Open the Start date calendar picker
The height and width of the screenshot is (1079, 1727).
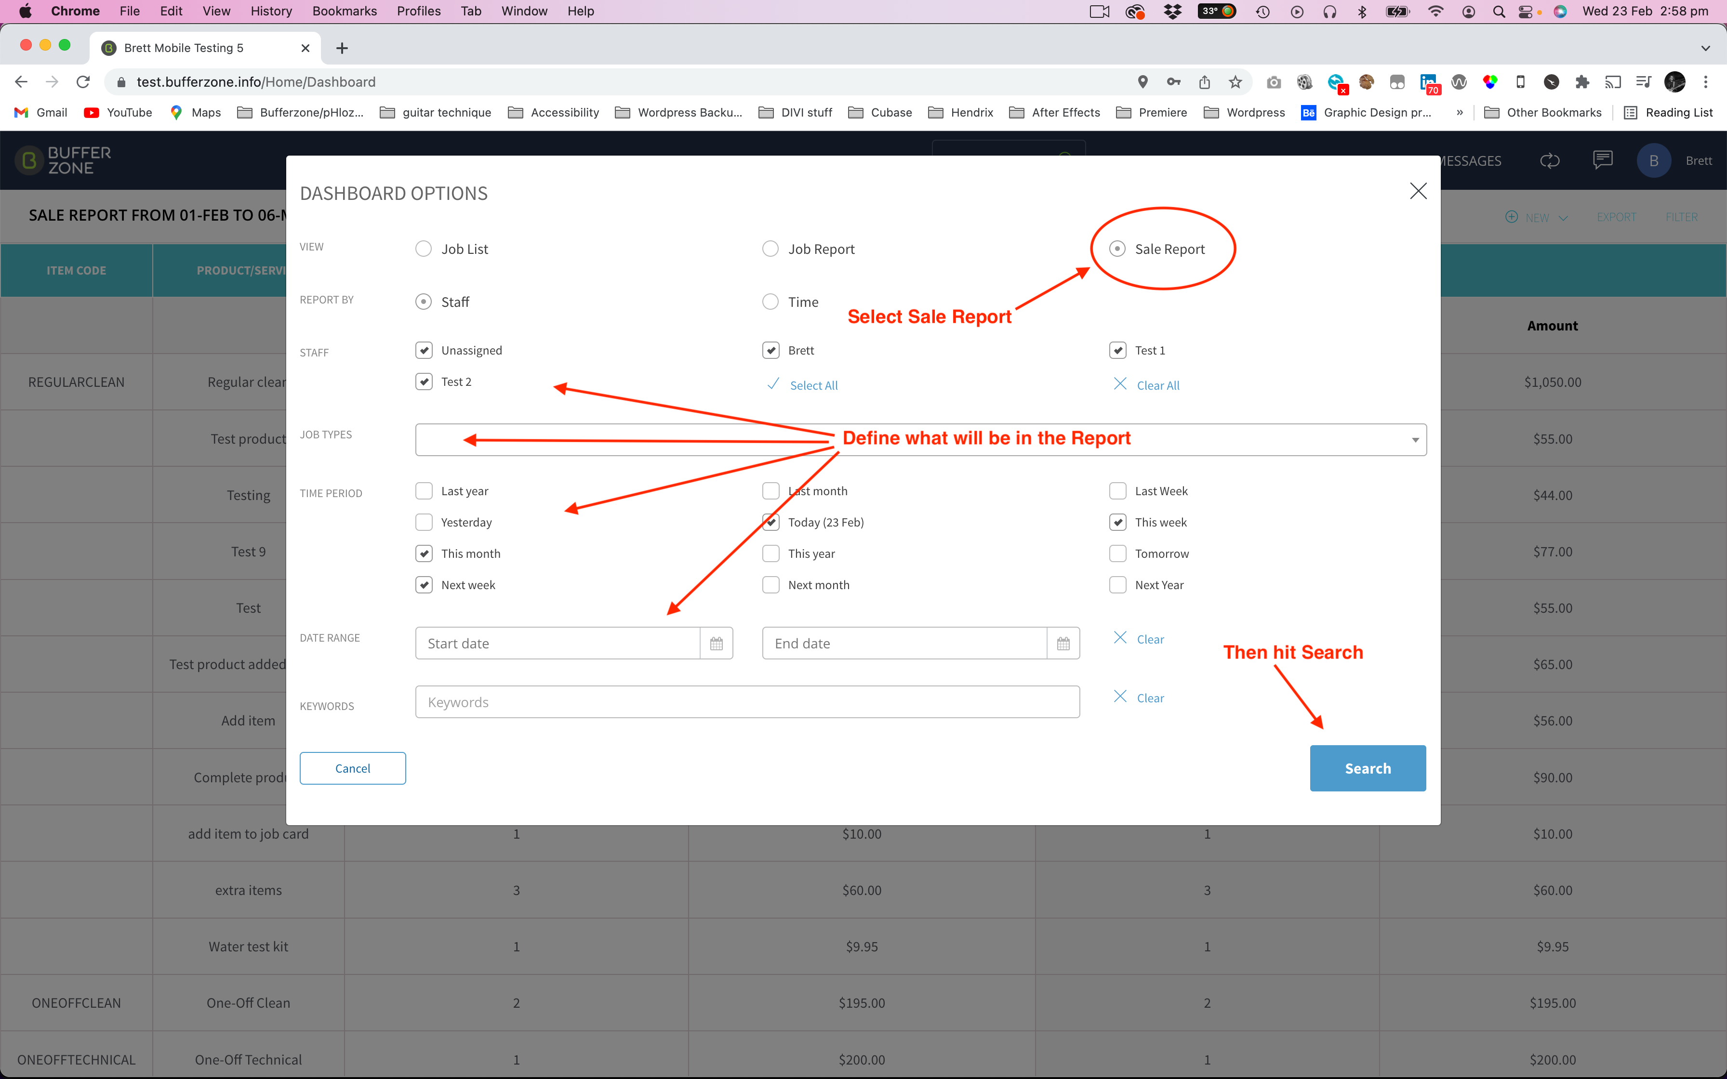pos(717,644)
